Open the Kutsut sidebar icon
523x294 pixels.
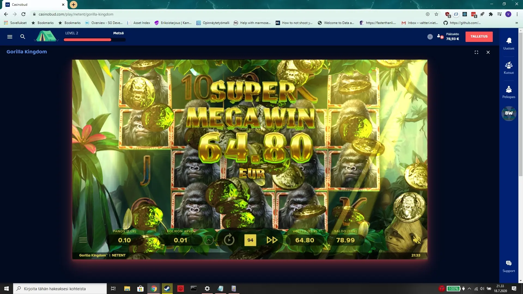coord(509,65)
